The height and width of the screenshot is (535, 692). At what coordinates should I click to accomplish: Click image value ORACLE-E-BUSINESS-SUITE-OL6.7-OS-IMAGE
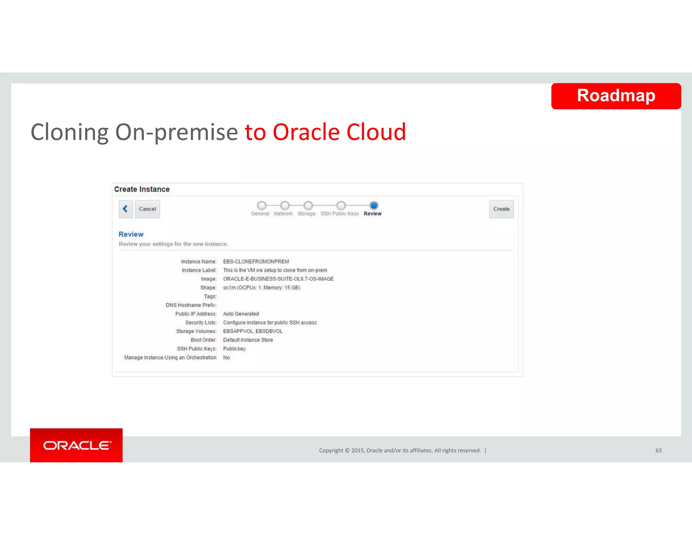pyautogui.click(x=278, y=279)
